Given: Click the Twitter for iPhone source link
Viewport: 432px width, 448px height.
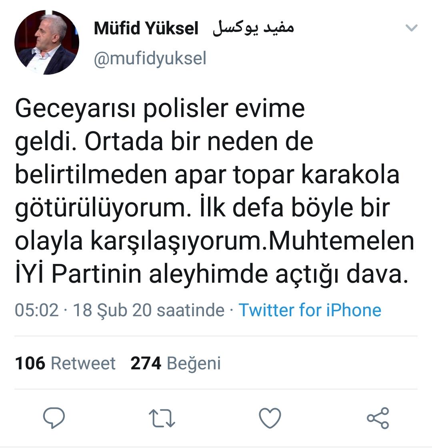Looking at the screenshot, I should (310, 310).
